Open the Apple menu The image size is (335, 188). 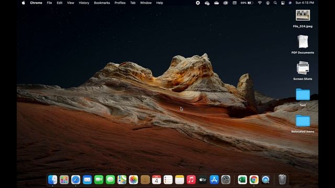23,3
